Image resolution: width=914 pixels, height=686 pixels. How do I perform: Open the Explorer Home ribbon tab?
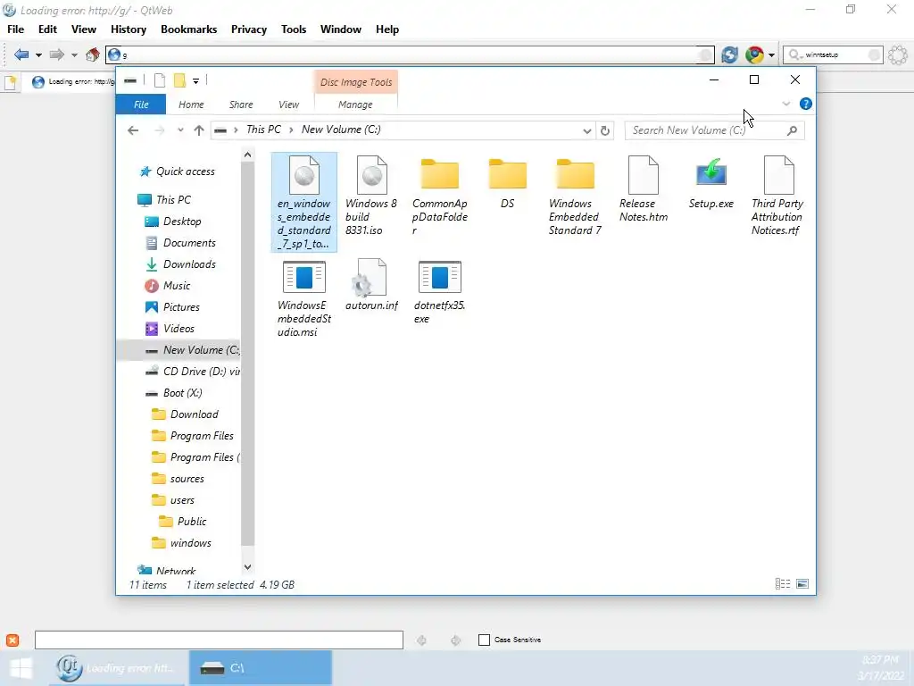pyautogui.click(x=191, y=105)
